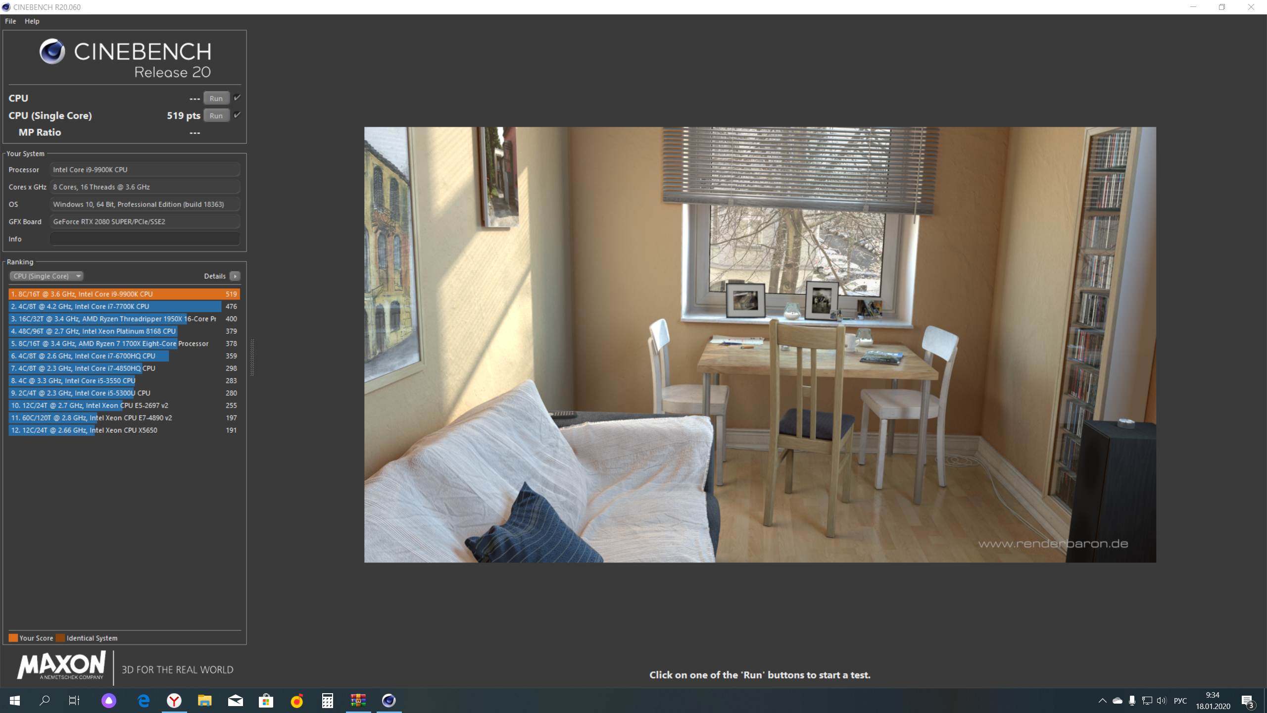Click the Info text input field
The image size is (1267, 713).
[x=145, y=239]
